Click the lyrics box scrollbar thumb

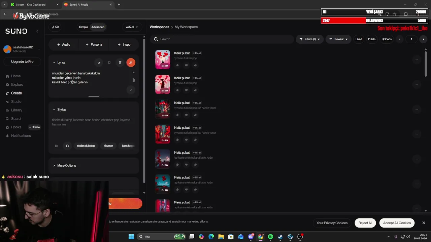(134, 80)
